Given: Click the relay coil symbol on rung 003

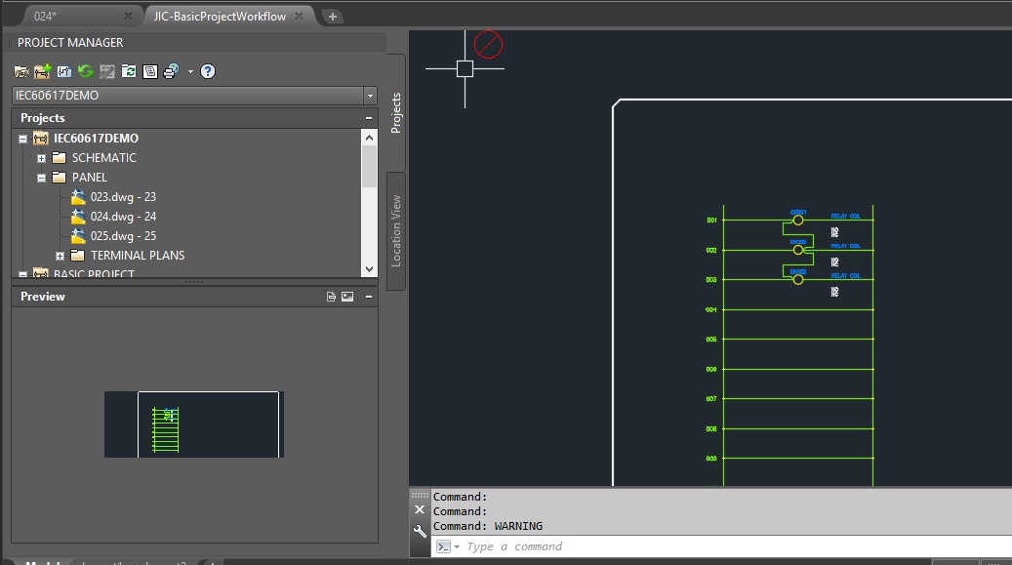Looking at the screenshot, I should 798,280.
